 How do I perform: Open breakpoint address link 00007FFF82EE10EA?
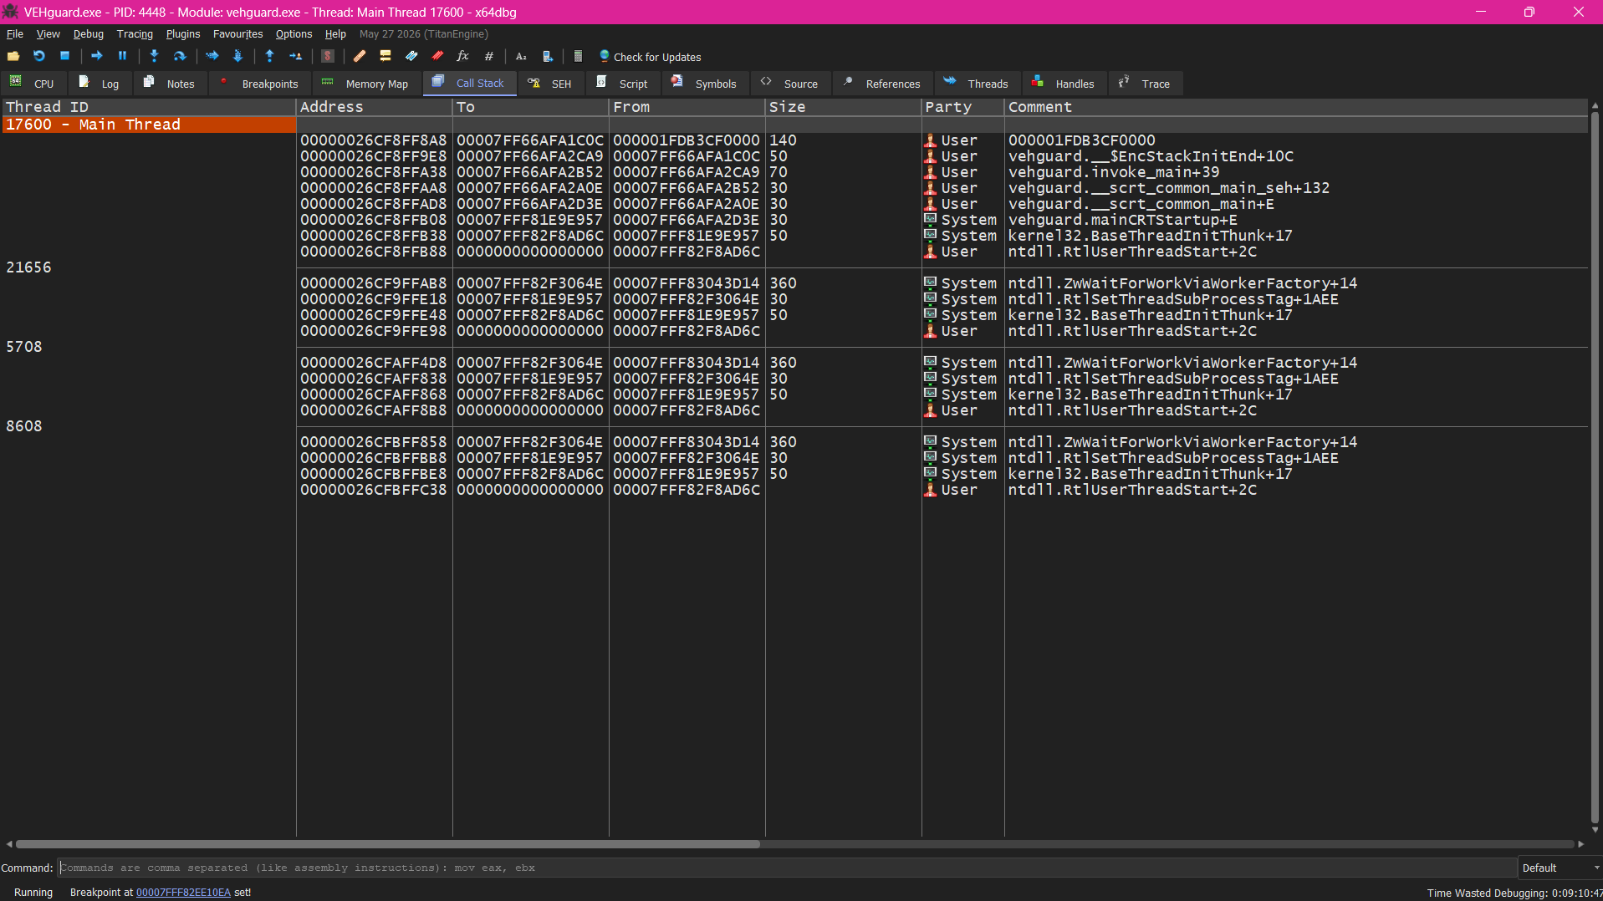[183, 893]
